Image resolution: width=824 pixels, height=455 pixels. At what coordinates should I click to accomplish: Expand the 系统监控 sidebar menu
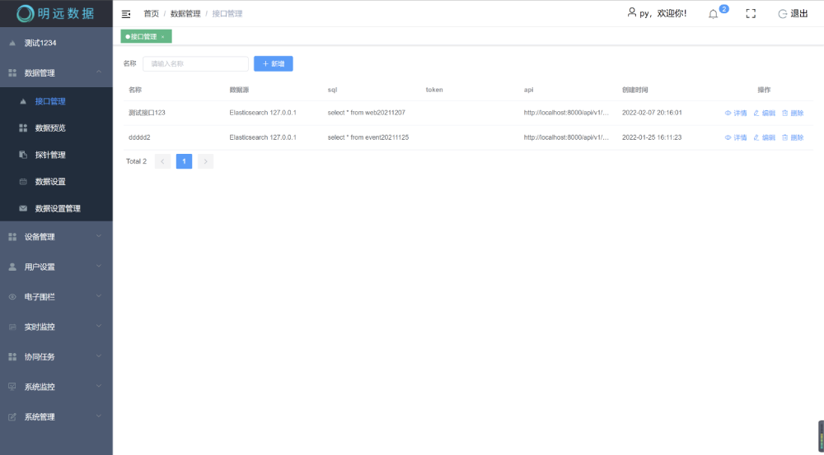pyautogui.click(x=56, y=387)
